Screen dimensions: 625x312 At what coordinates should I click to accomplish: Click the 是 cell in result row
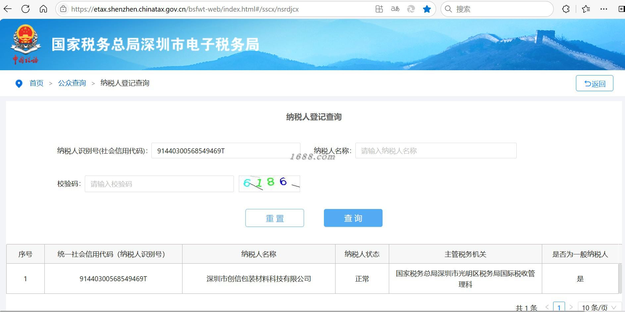(x=580, y=279)
